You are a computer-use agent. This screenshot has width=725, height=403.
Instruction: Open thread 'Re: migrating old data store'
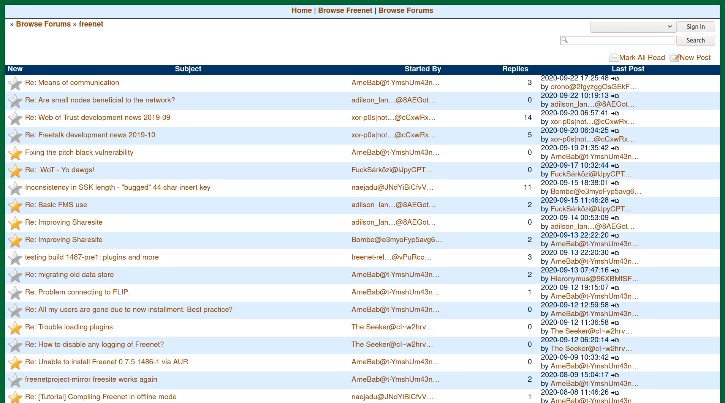tap(69, 275)
